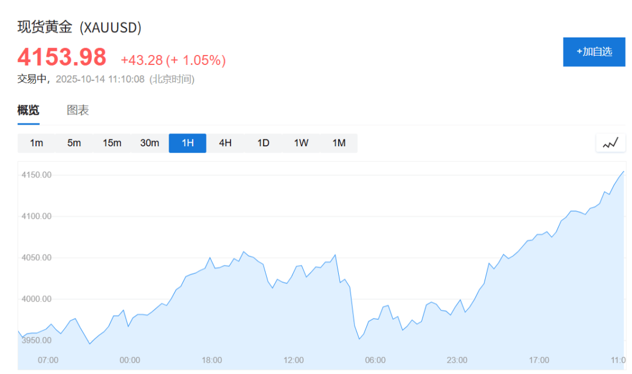This screenshot has height=374, width=632.
Task: Select the 1m timeframe
Action: (x=36, y=143)
